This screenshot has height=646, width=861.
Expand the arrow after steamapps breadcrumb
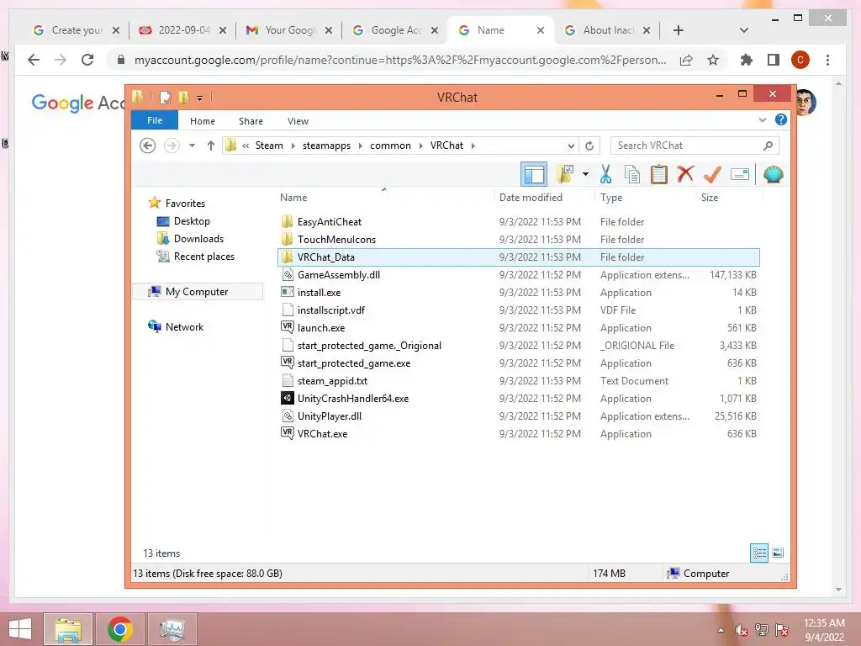(360, 146)
